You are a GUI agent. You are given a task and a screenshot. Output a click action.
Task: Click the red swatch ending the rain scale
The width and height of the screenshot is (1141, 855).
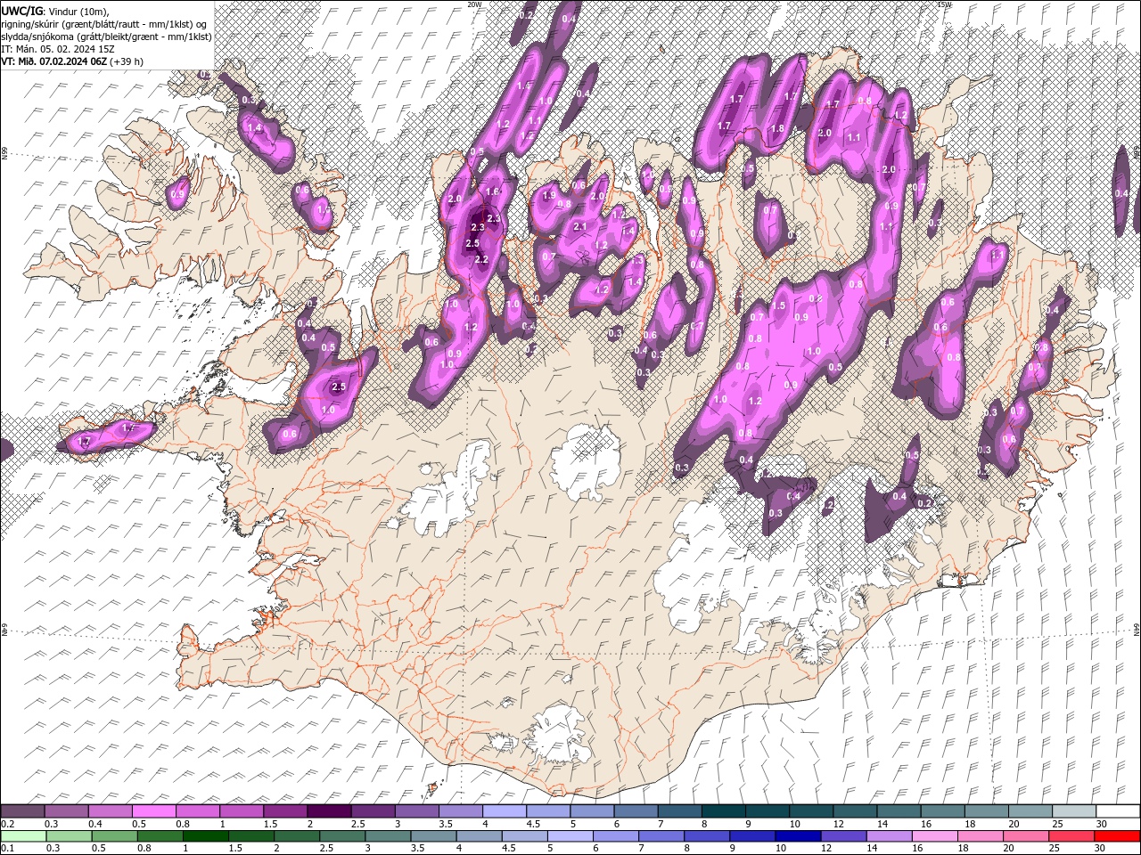tap(1118, 836)
